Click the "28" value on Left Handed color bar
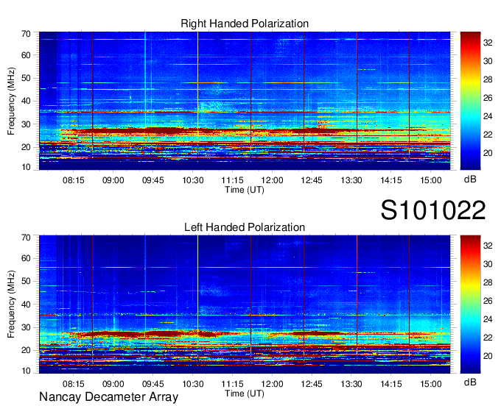This screenshot has height=406, width=501. [x=488, y=282]
